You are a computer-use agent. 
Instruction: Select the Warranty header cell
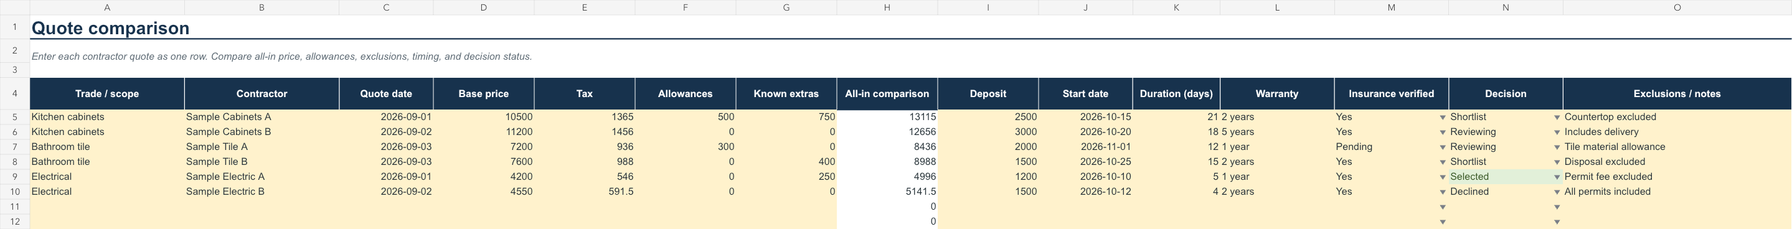click(1277, 93)
